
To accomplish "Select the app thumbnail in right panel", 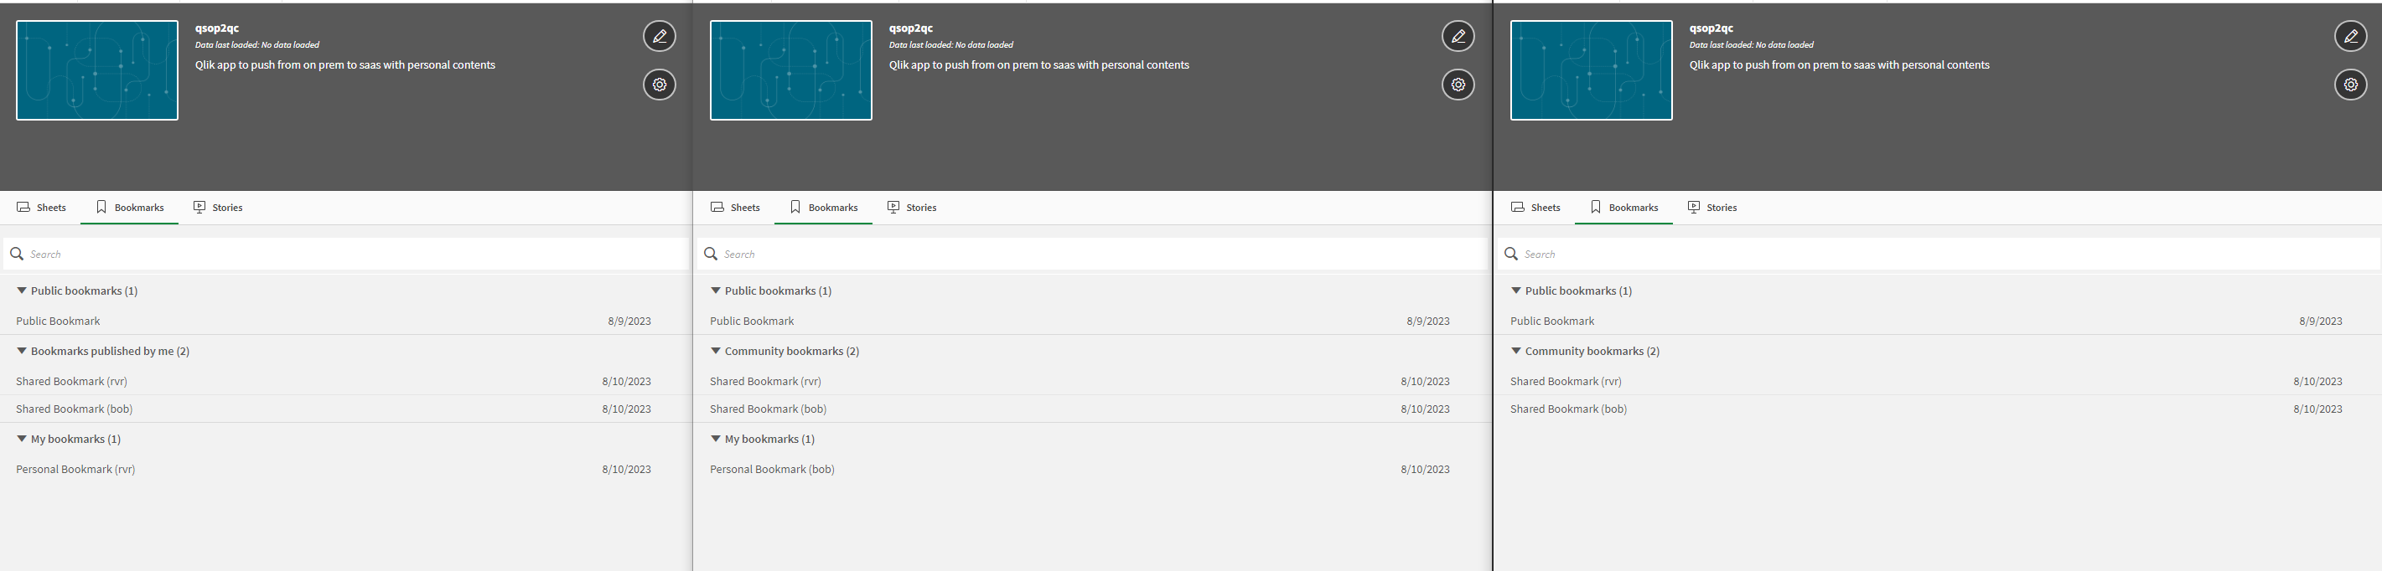I will pyautogui.click(x=1592, y=70).
